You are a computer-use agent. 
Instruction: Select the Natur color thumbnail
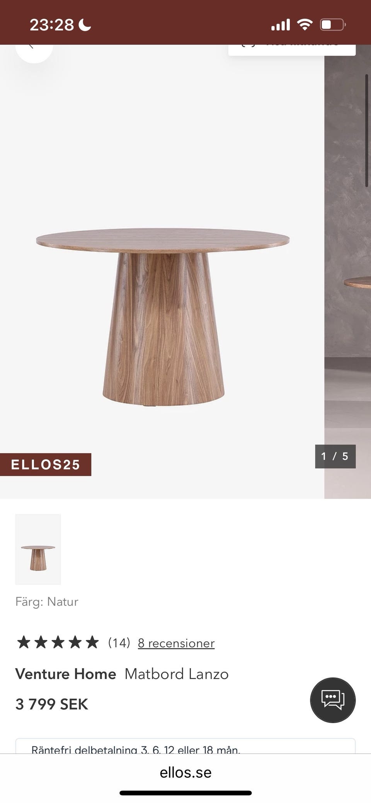[x=38, y=549]
